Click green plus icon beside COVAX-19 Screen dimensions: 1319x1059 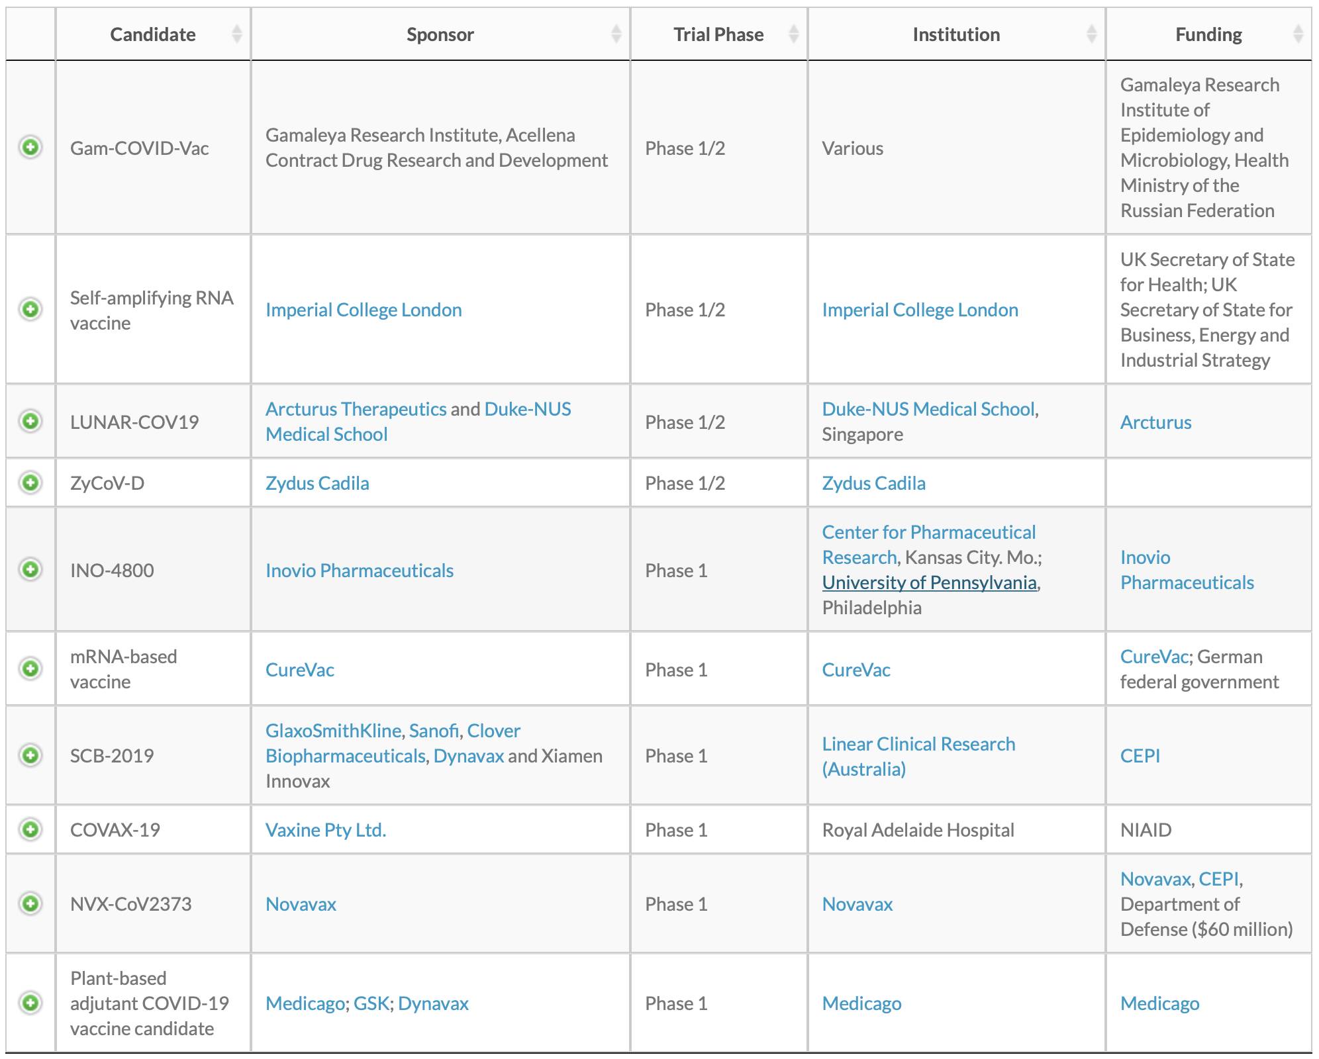pyautogui.click(x=30, y=829)
